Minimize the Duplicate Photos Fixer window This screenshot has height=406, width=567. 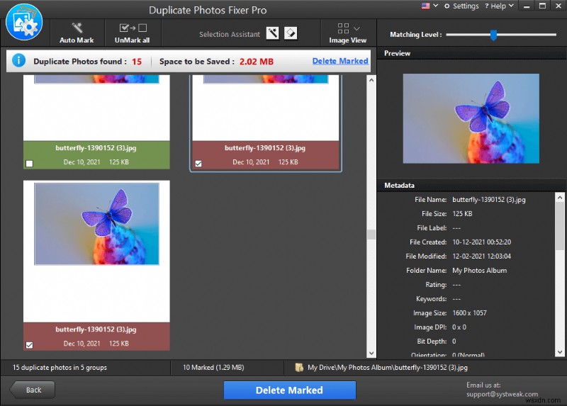pyautogui.click(x=527, y=6)
